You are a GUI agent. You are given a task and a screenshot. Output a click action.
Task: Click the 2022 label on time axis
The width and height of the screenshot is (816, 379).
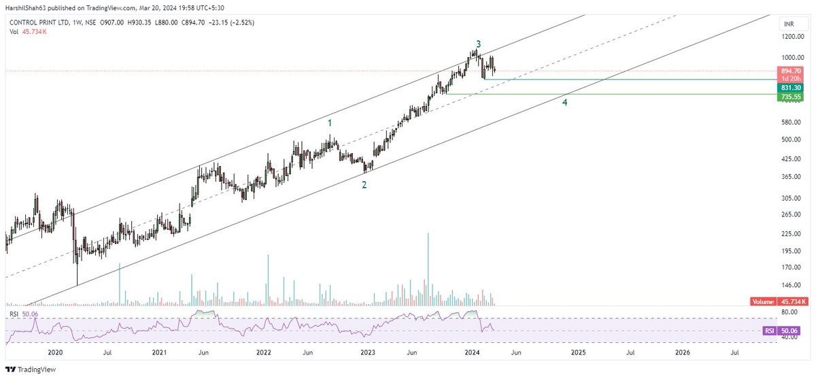pyautogui.click(x=264, y=353)
